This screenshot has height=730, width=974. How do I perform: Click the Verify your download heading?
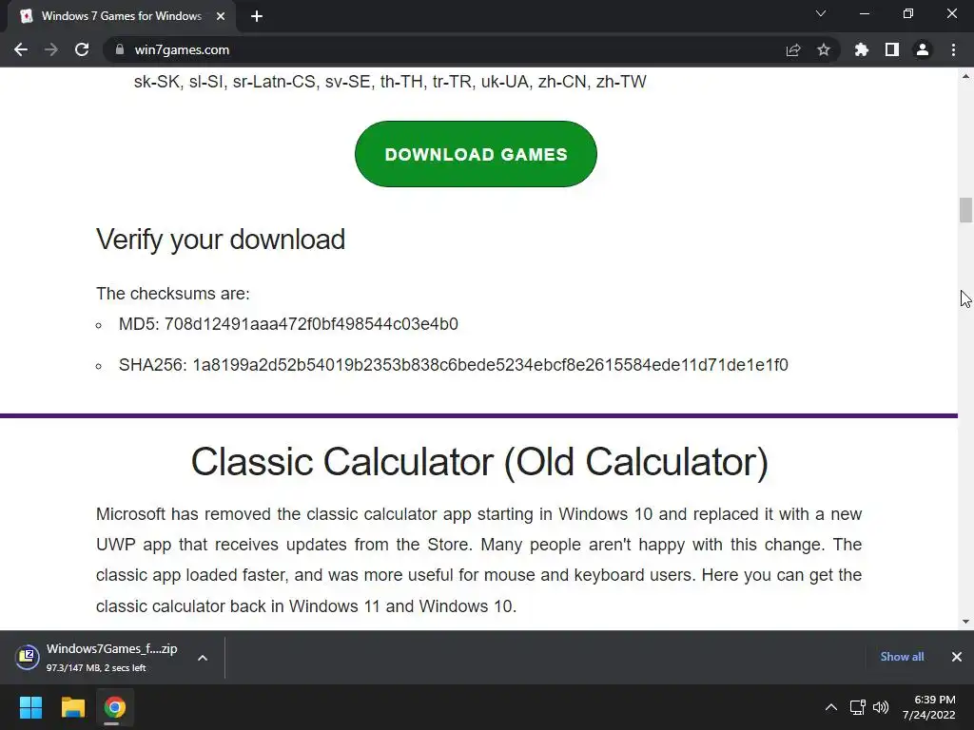(221, 240)
